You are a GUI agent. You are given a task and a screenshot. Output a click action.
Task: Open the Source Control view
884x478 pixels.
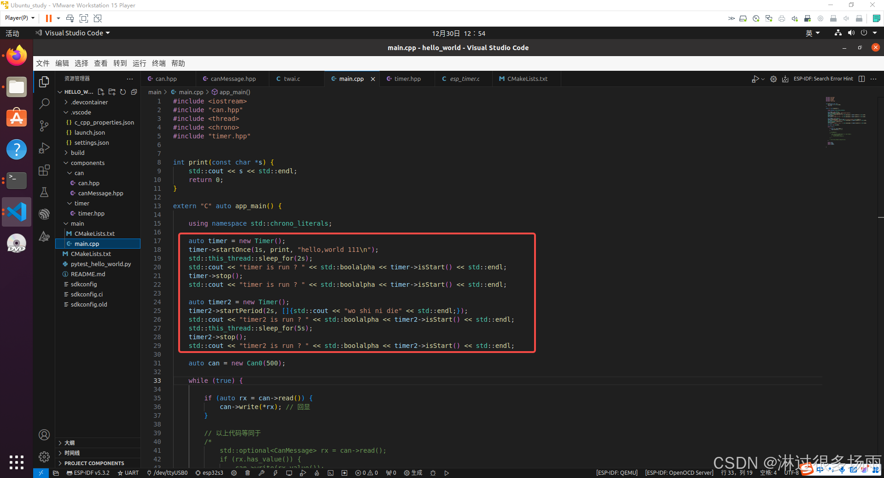44,126
